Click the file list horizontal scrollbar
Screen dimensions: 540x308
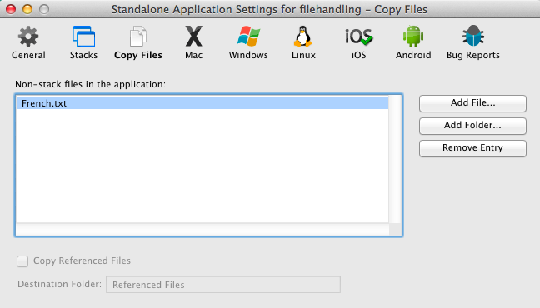[x=202, y=229]
